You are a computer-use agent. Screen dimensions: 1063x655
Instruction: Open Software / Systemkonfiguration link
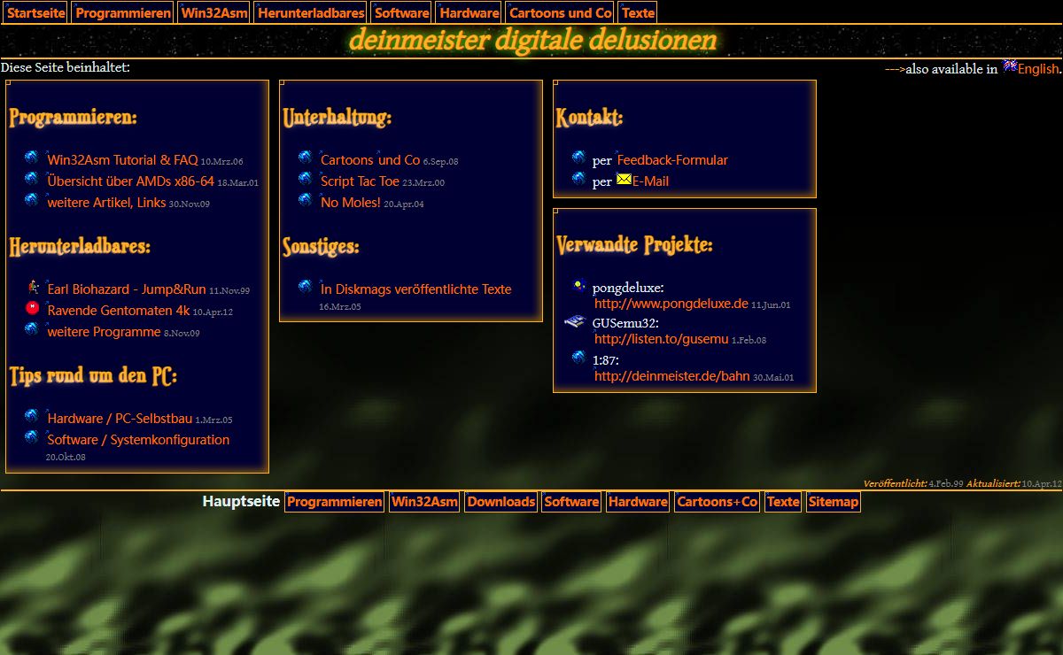point(138,440)
